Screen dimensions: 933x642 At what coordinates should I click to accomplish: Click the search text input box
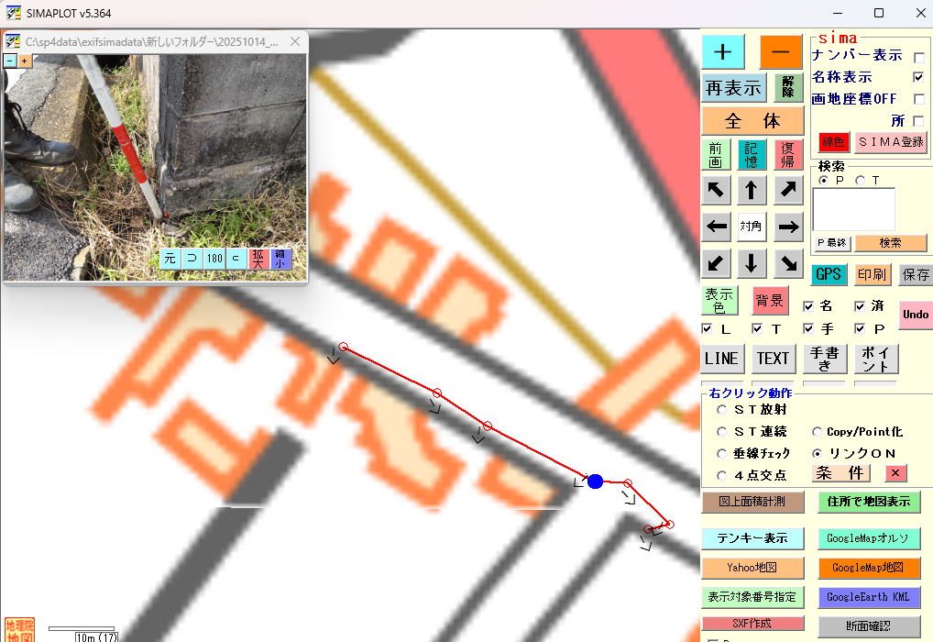tap(853, 209)
